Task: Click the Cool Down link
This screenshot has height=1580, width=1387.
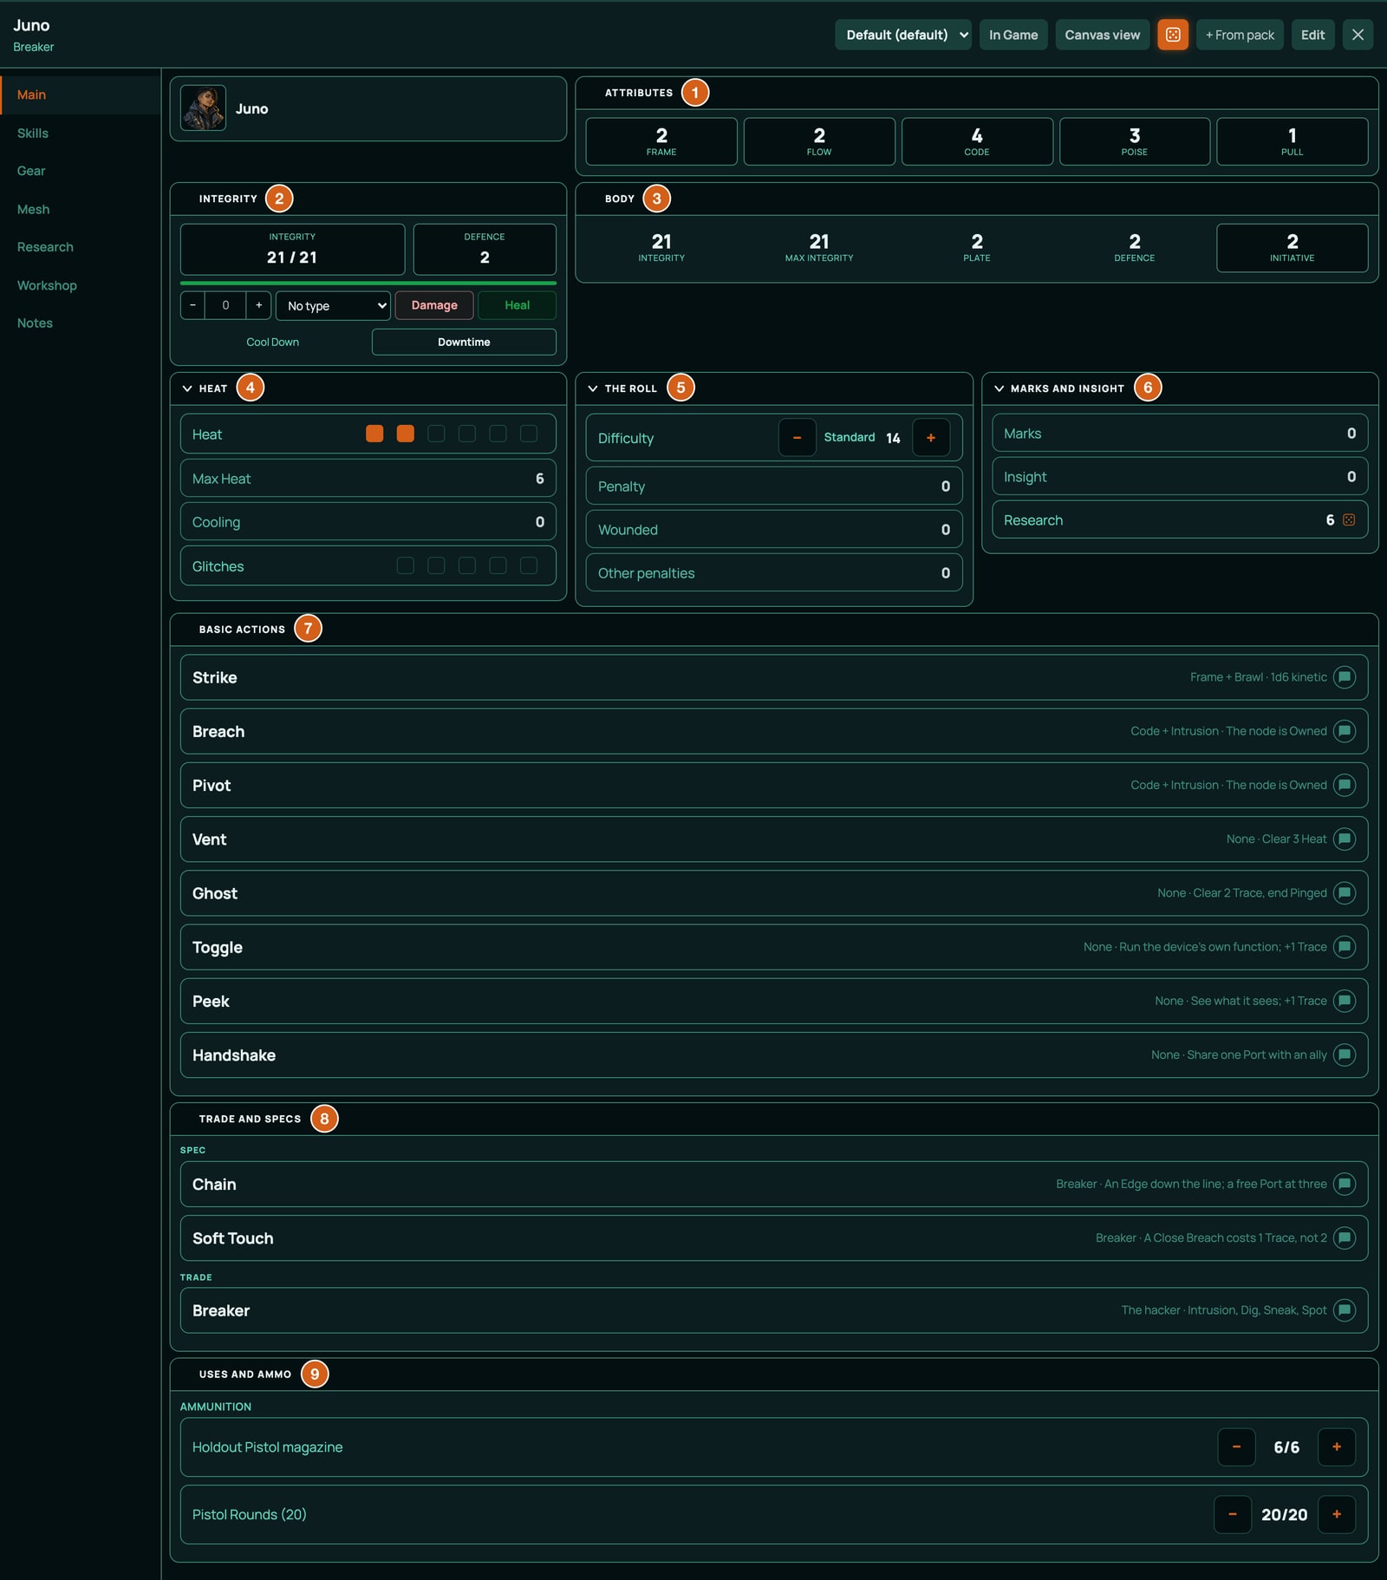Action: [272, 342]
